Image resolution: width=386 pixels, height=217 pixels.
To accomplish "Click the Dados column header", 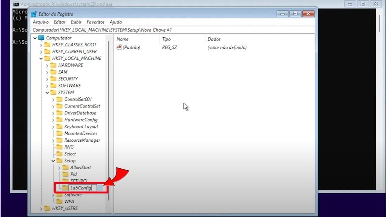I will pyautogui.click(x=214, y=39).
